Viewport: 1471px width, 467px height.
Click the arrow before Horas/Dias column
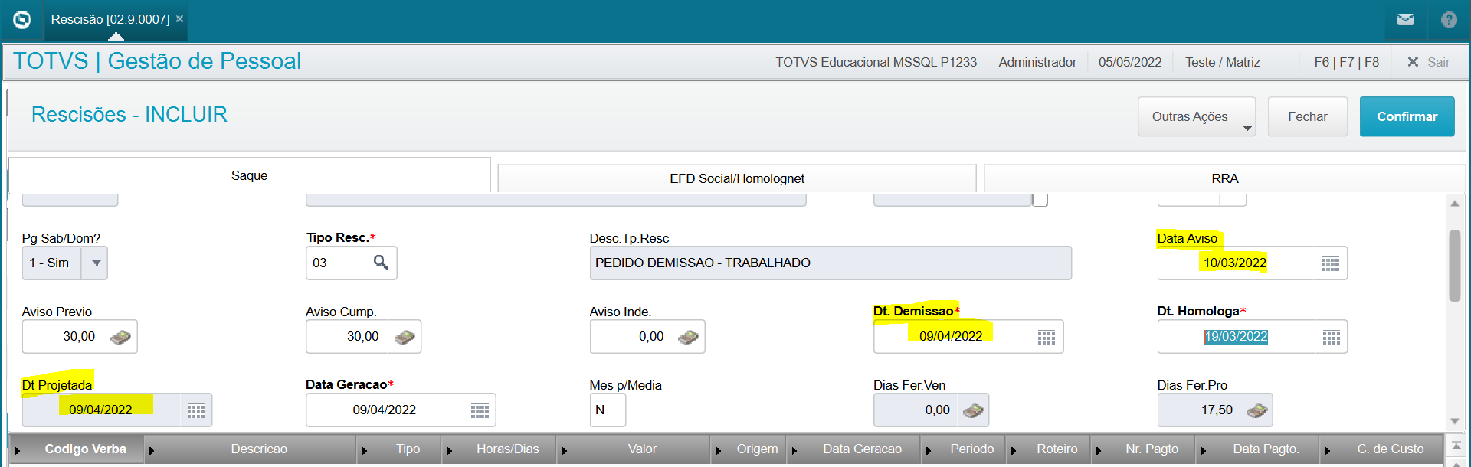click(x=450, y=450)
